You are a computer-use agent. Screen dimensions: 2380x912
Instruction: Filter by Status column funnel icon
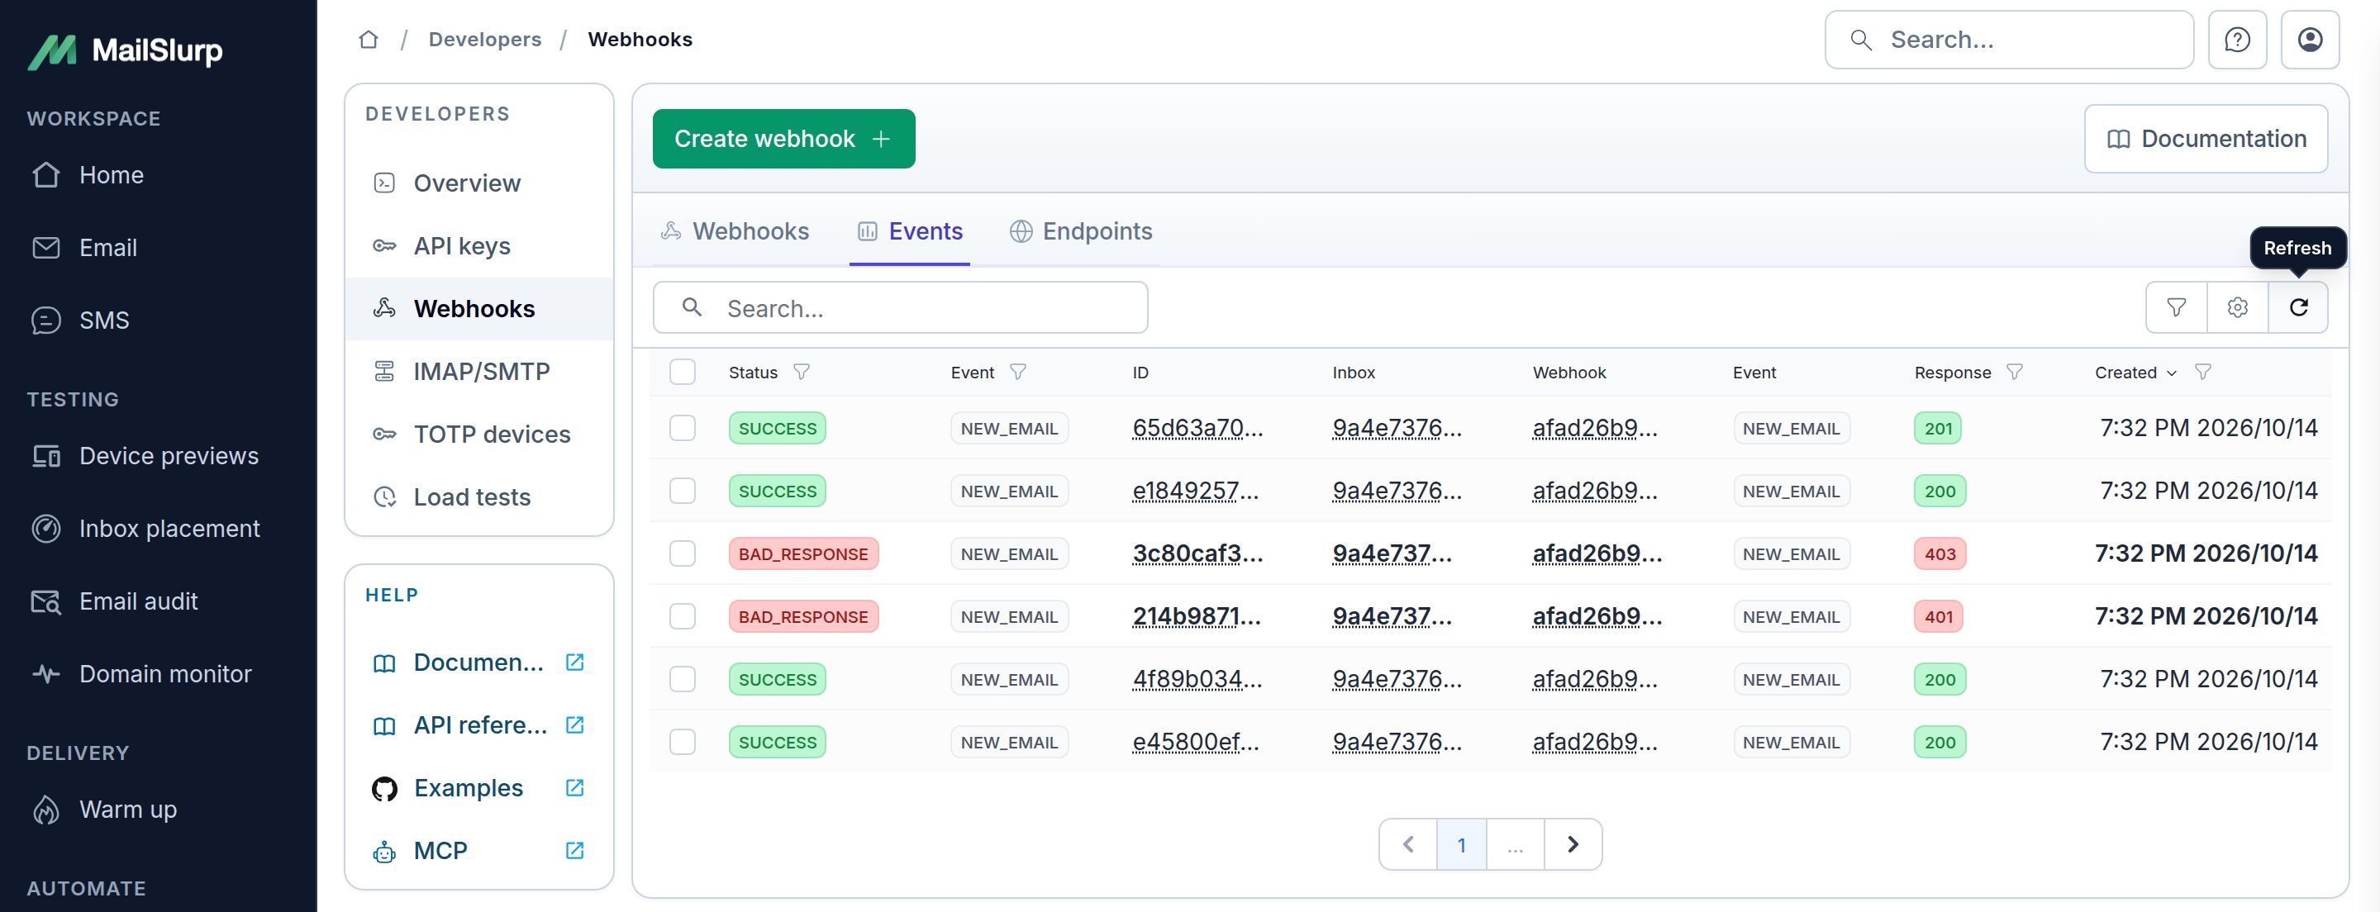802,372
